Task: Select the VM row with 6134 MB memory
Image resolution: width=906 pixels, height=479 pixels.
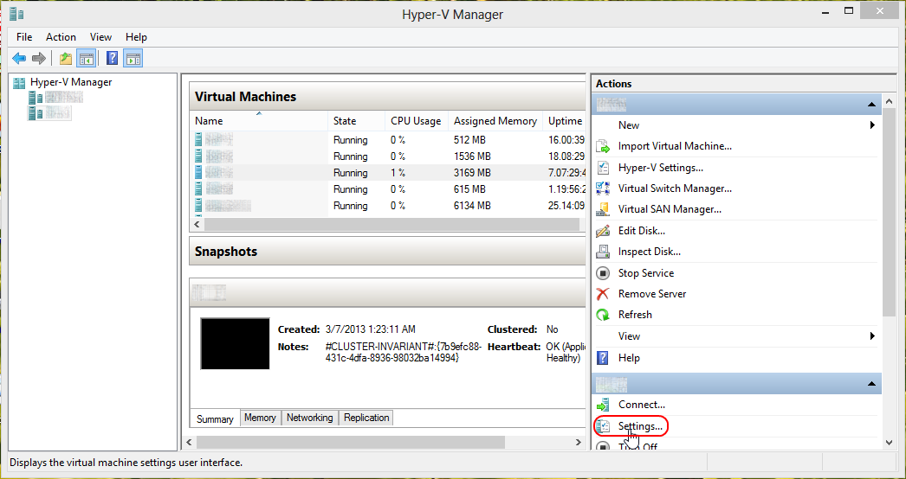Action: (x=388, y=206)
